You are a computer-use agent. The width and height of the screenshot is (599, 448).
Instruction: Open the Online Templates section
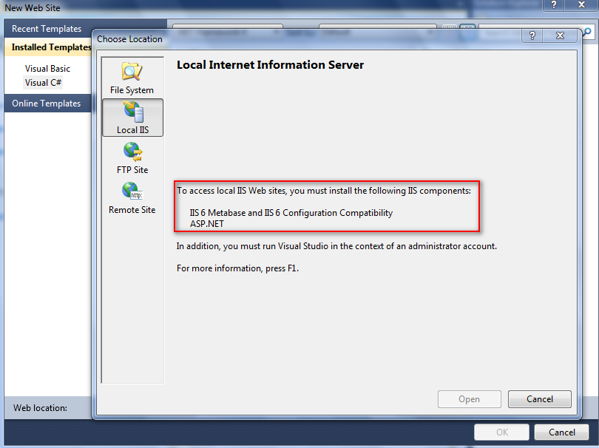[x=47, y=103]
